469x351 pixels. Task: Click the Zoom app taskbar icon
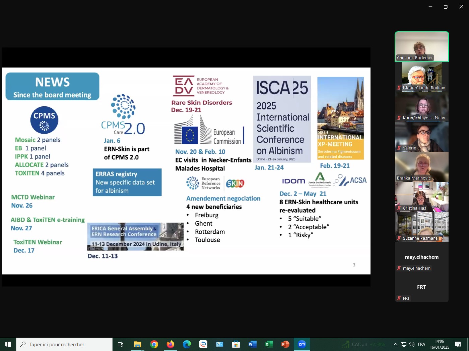point(302,344)
